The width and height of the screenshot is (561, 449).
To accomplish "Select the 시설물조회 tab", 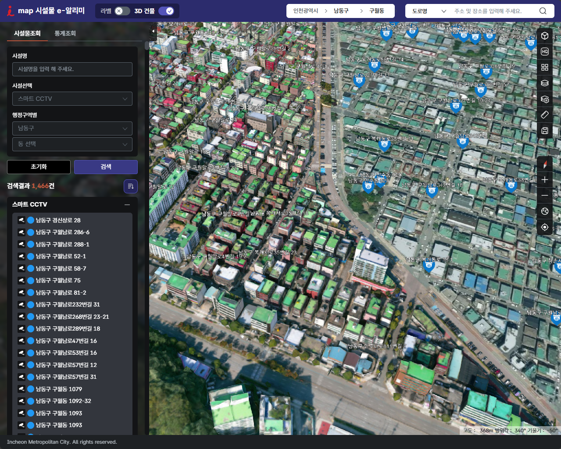I will click(x=27, y=33).
